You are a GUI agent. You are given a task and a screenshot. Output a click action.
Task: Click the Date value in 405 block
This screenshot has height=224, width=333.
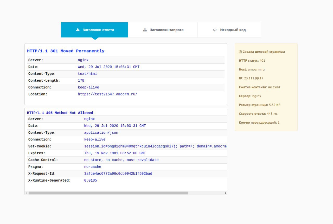pos(115,126)
